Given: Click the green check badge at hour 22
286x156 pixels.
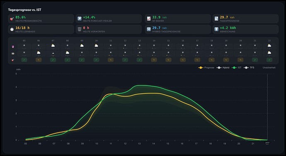Looking at the screenshot, I should tap(269, 60).
